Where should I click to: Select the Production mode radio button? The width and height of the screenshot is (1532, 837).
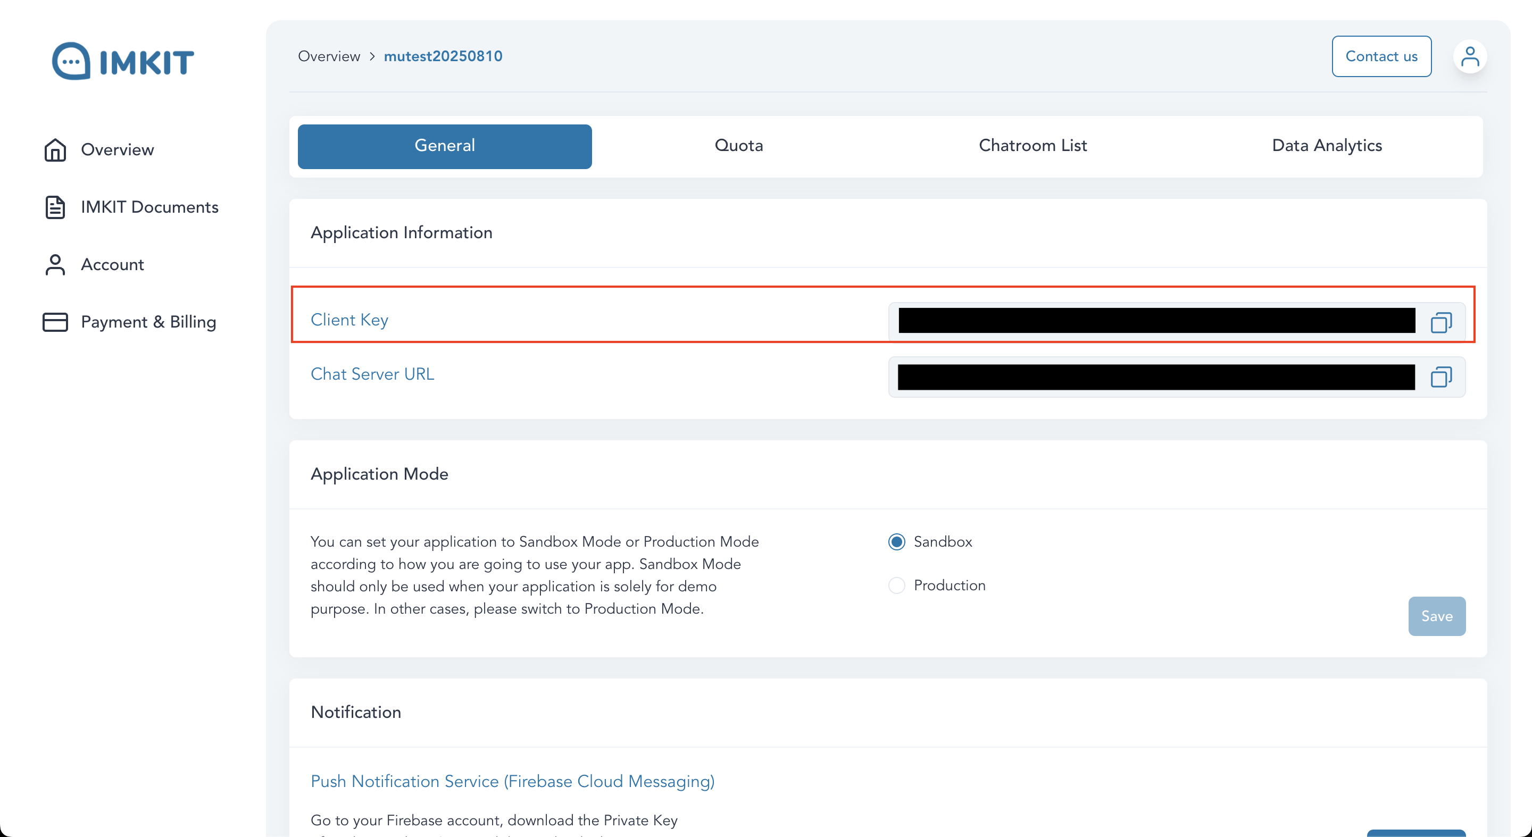click(x=897, y=585)
